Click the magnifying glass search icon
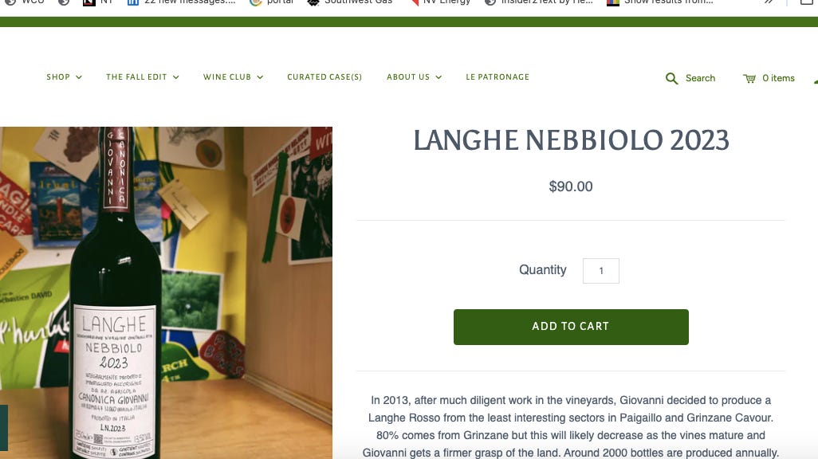 671,79
